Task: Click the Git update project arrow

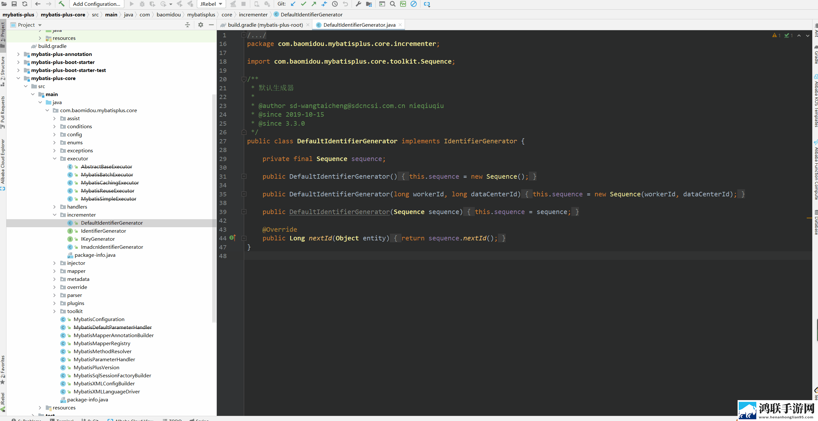Action: point(293,4)
